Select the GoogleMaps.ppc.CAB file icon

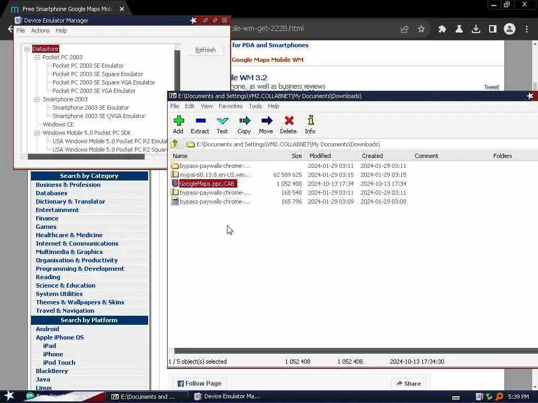(x=175, y=183)
